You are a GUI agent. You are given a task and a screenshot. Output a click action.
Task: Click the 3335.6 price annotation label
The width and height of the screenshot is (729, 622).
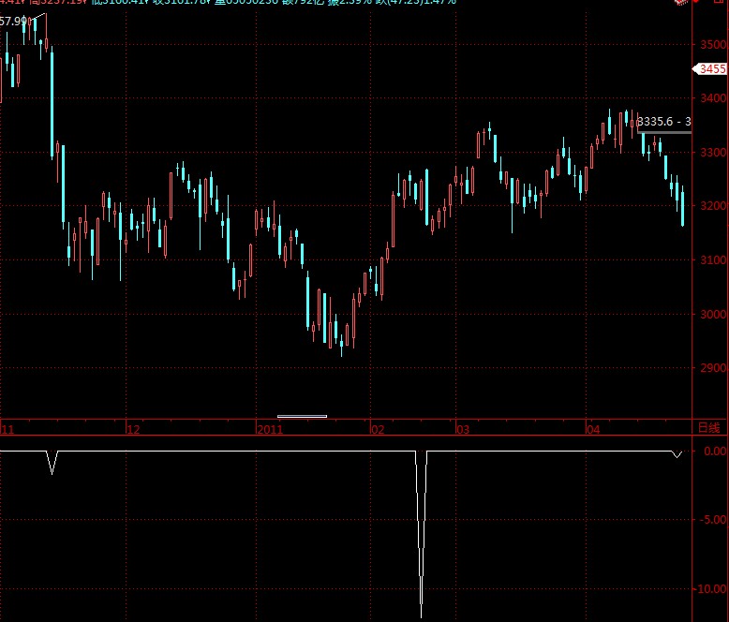[x=663, y=122]
